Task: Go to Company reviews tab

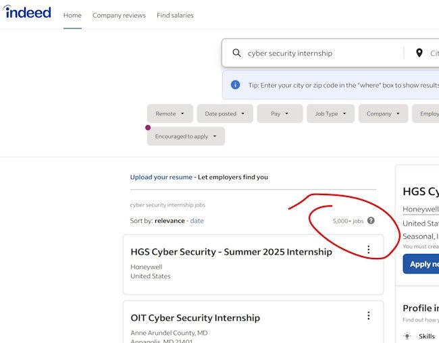Action: (x=119, y=16)
